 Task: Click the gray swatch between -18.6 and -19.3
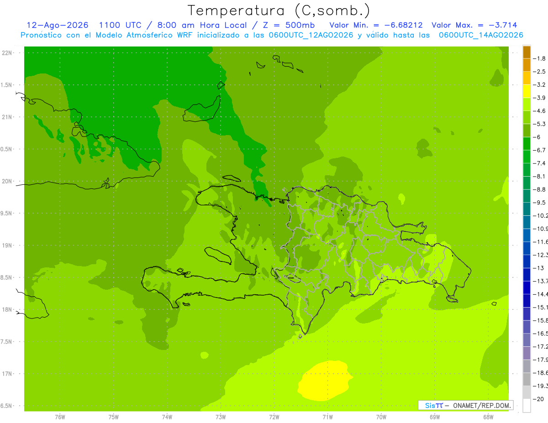(x=527, y=379)
